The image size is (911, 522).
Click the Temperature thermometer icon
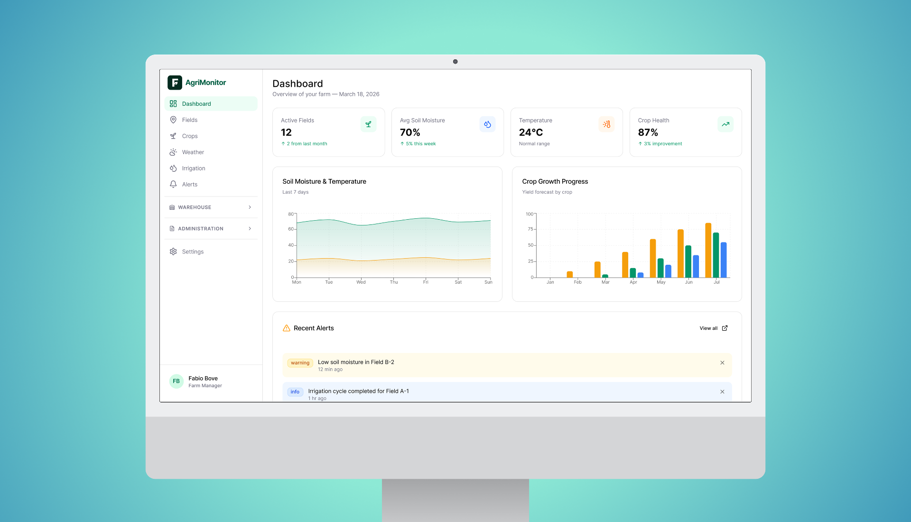pos(606,124)
